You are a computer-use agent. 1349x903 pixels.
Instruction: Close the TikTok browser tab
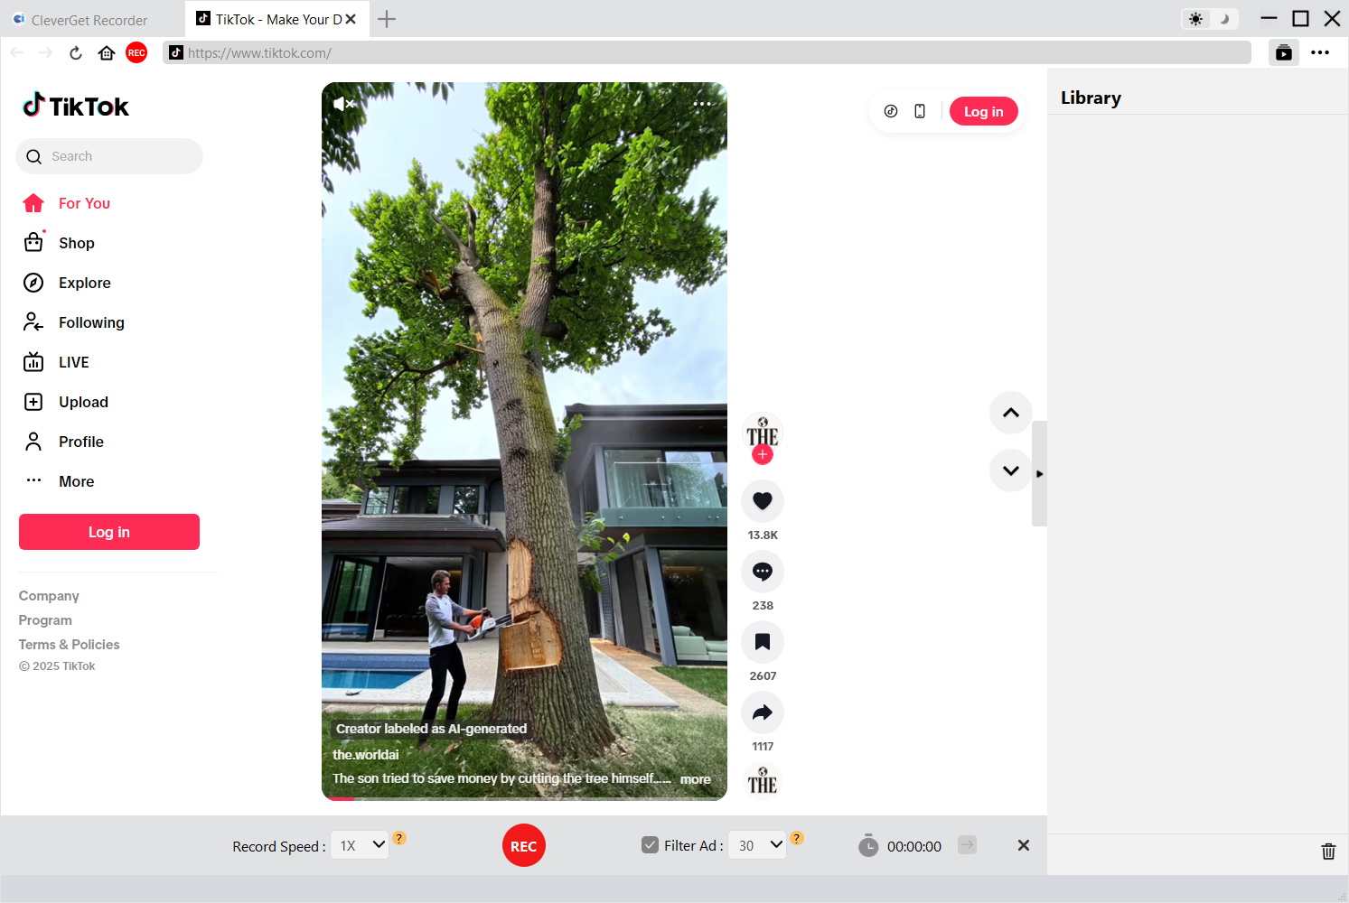coord(351,19)
